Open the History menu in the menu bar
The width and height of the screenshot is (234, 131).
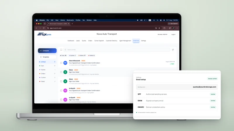(63, 20)
